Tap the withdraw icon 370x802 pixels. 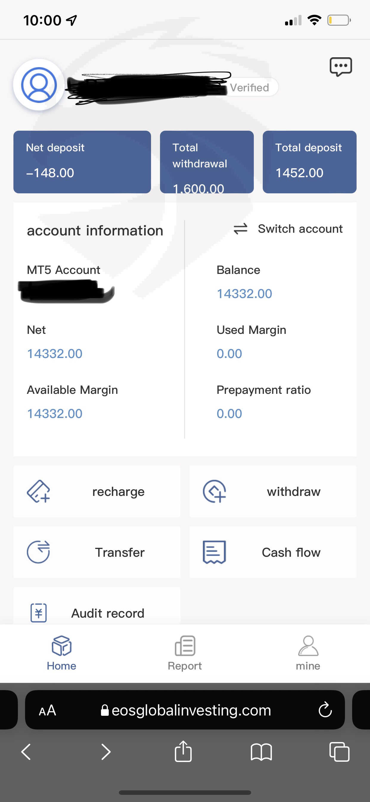coord(214,491)
